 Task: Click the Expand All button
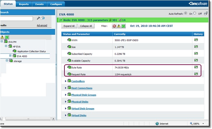tap(69, 26)
